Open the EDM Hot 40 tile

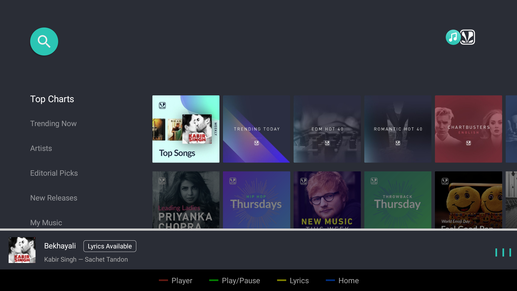click(327, 129)
